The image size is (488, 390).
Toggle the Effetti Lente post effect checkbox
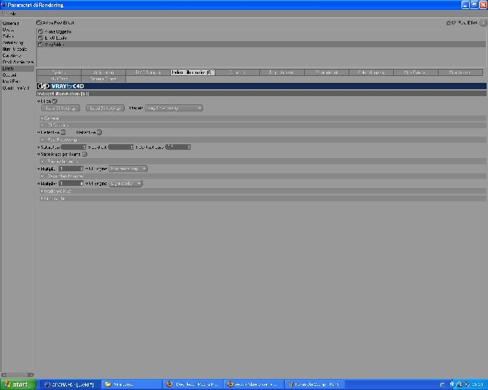(x=40, y=38)
